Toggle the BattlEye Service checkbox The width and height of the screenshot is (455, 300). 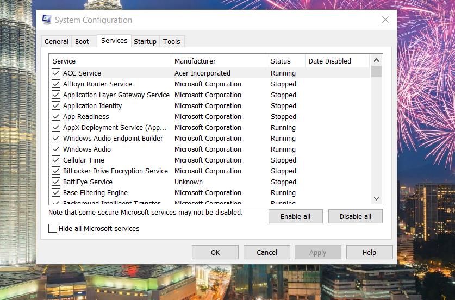pos(56,182)
